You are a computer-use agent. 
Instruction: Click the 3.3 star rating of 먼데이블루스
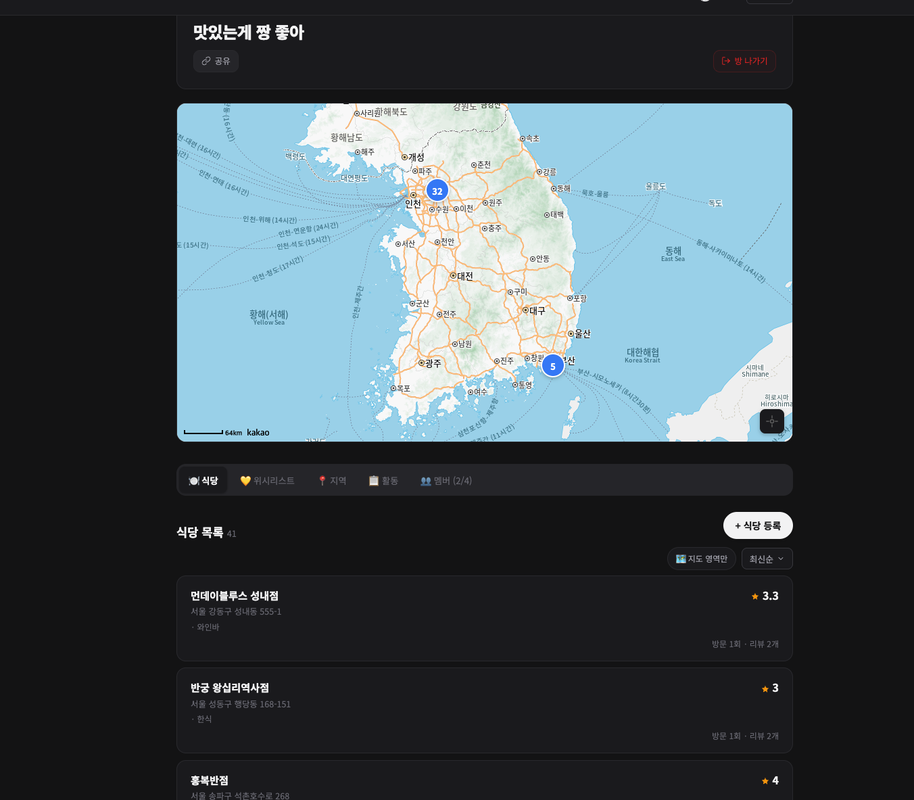click(x=765, y=596)
